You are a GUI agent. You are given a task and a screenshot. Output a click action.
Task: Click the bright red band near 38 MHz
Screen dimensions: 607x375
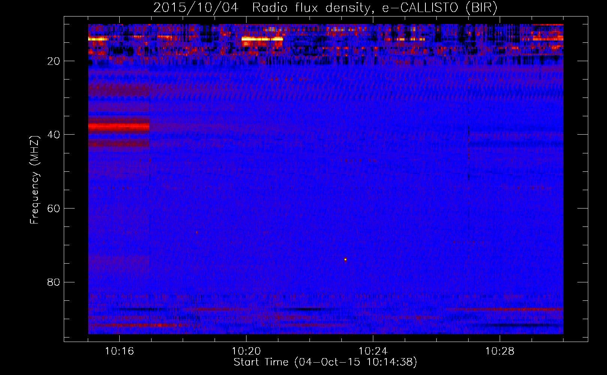[119, 127]
